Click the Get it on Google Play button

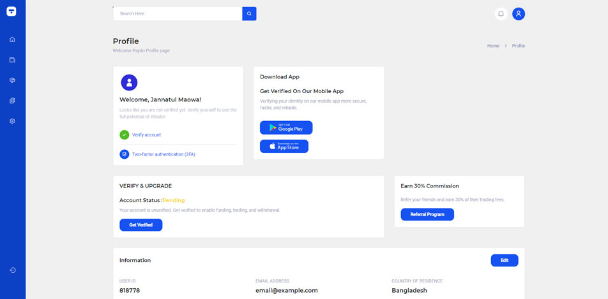[x=286, y=128]
